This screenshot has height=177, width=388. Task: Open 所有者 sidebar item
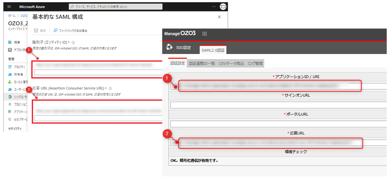[16, 74]
